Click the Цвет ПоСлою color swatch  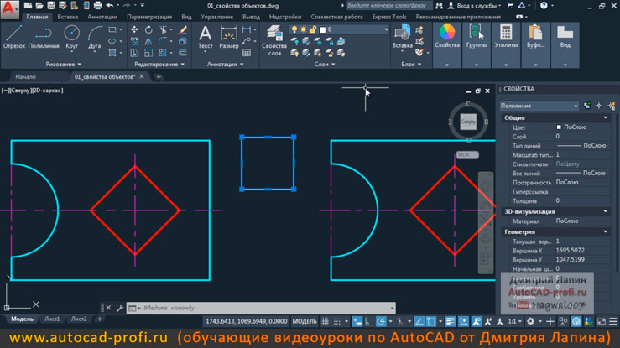559,127
